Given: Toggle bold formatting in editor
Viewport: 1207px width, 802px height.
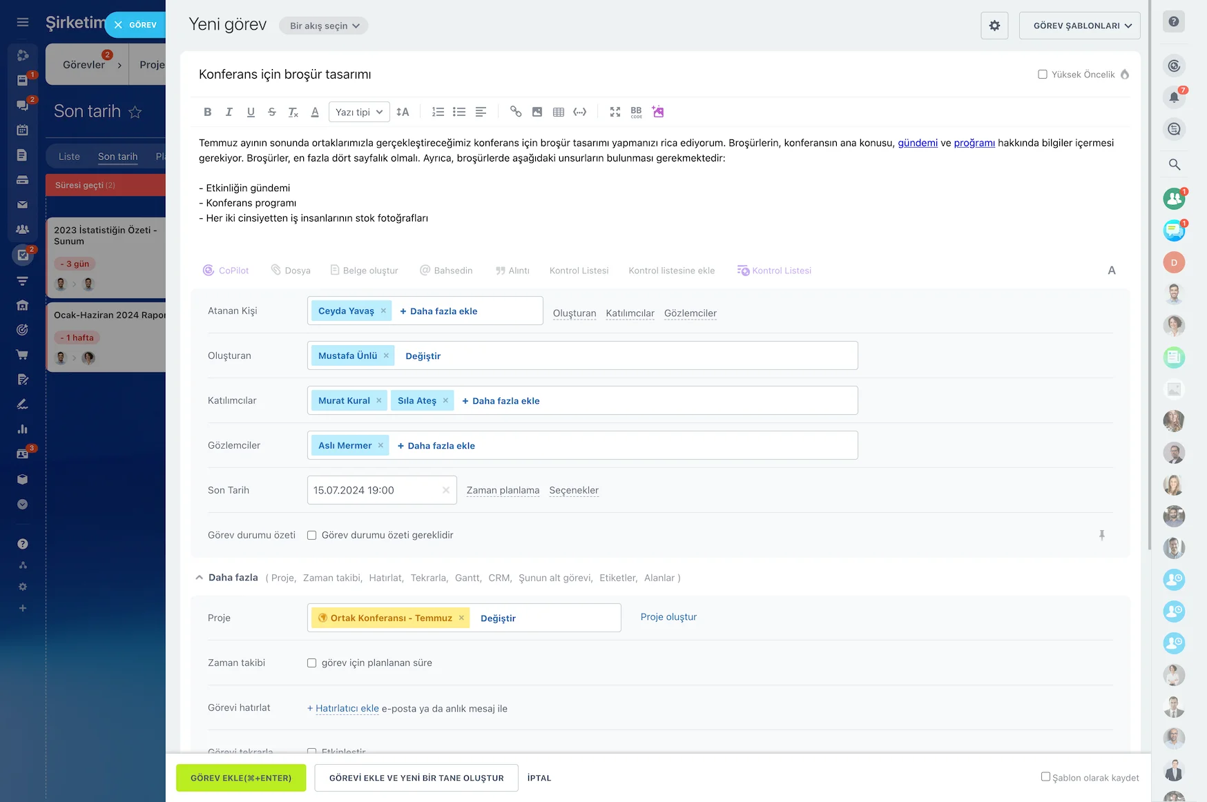Looking at the screenshot, I should [x=207, y=112].
